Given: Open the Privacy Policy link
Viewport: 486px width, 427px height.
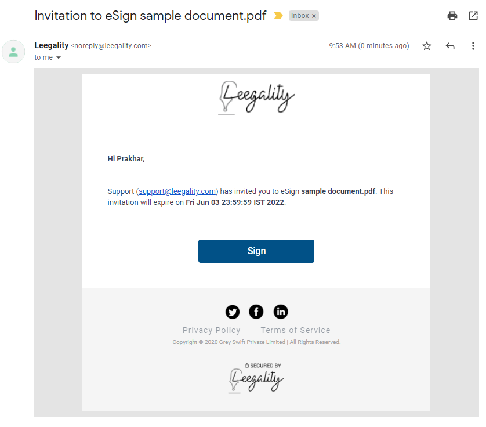Looking at the screenshot, I should click(211, 330).
